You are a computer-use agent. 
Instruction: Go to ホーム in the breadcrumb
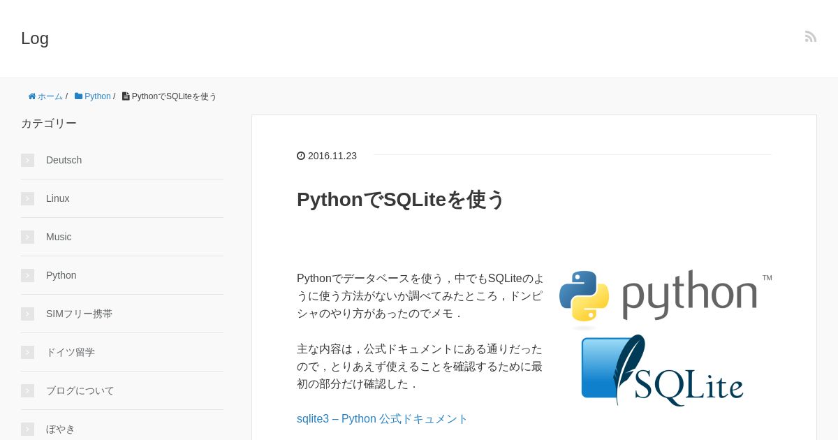[50, 96]
